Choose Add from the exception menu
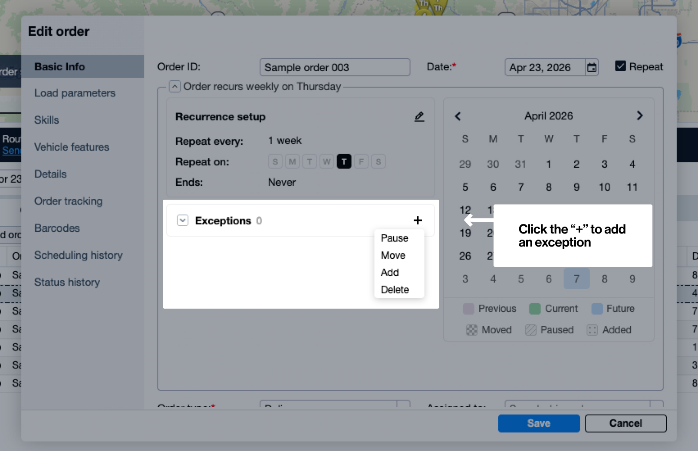Viewport: 698px width, 451px height. pos(390,273)
